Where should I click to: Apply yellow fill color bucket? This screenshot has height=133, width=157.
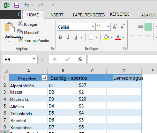[x=106, y=37]
